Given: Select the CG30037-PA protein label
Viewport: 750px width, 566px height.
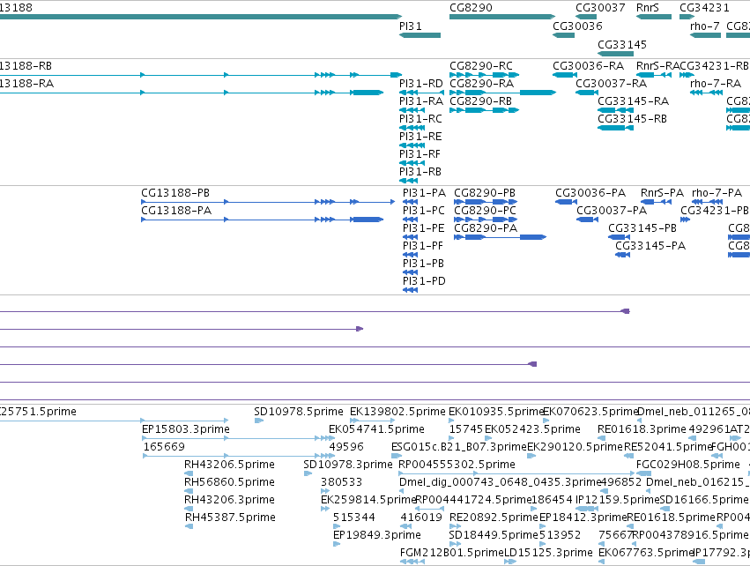Looking at the screenshot, I should [612, 211].
